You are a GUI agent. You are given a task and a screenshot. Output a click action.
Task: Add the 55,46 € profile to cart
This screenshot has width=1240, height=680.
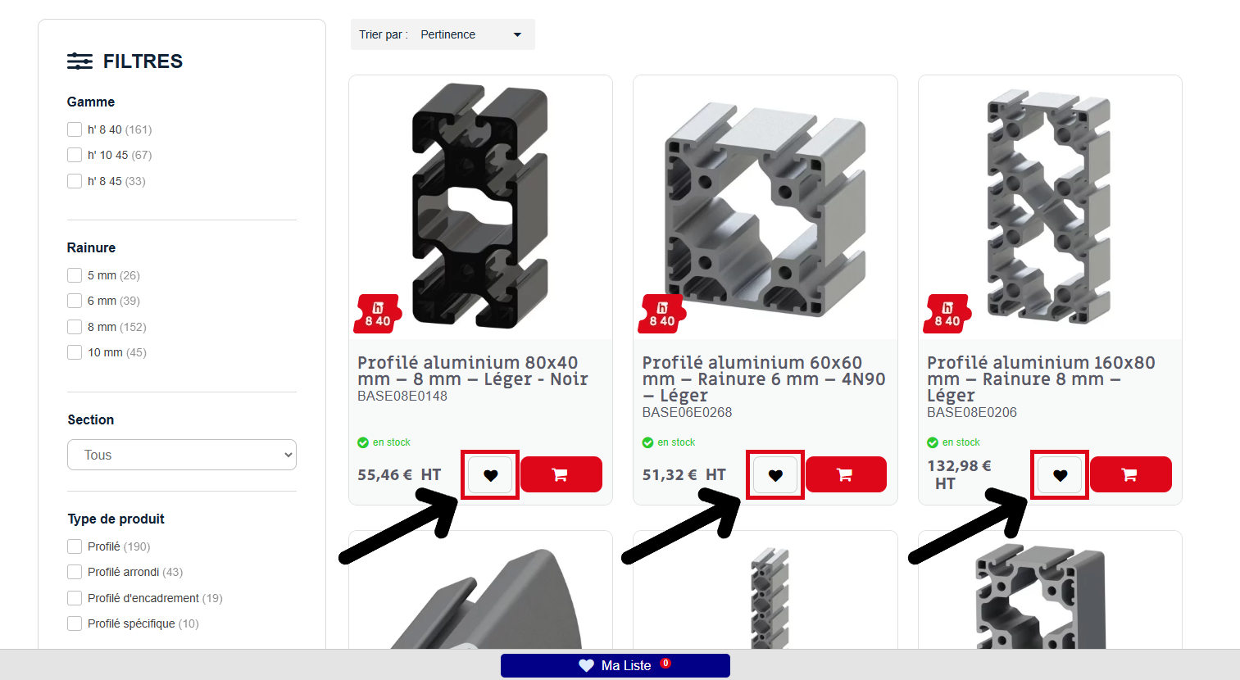coord(561,474)
